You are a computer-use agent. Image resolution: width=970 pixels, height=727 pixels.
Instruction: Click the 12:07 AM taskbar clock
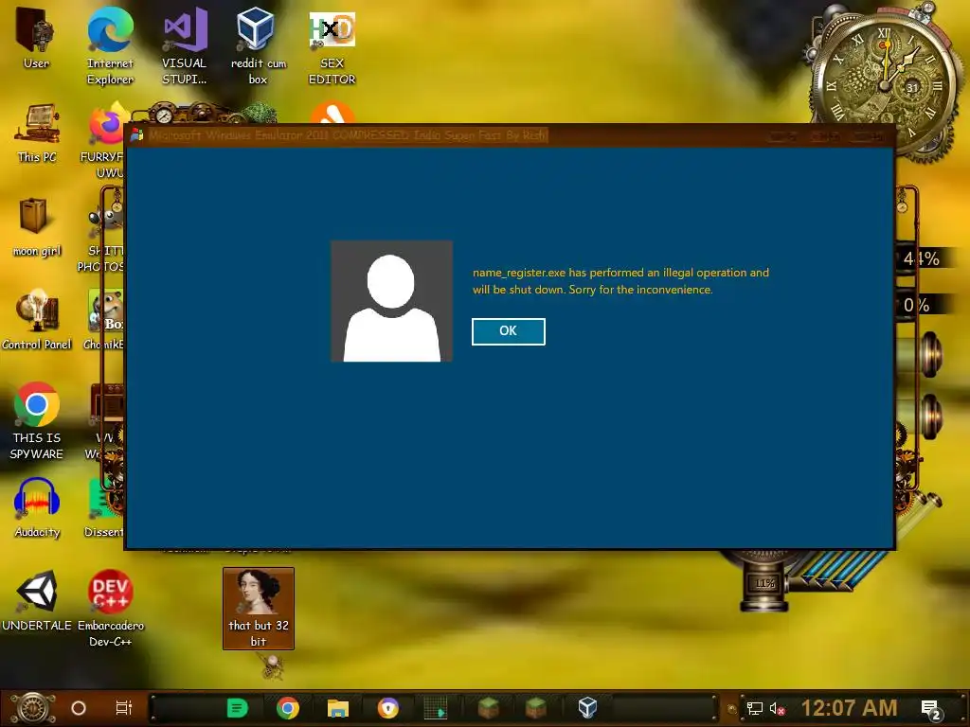pos(850,708)
